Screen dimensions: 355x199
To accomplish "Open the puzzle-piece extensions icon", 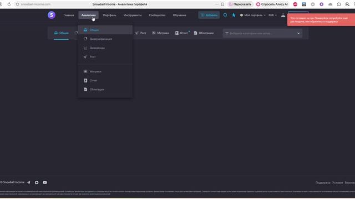I will pos(339,4).
